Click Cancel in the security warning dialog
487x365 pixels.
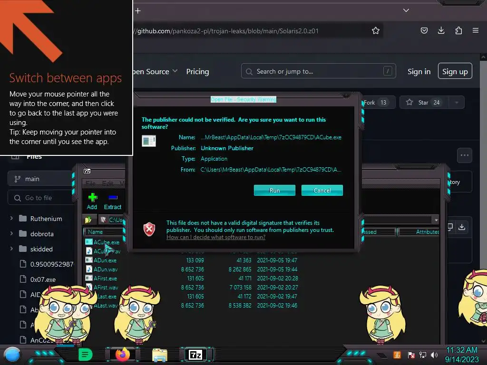point(322,190)
